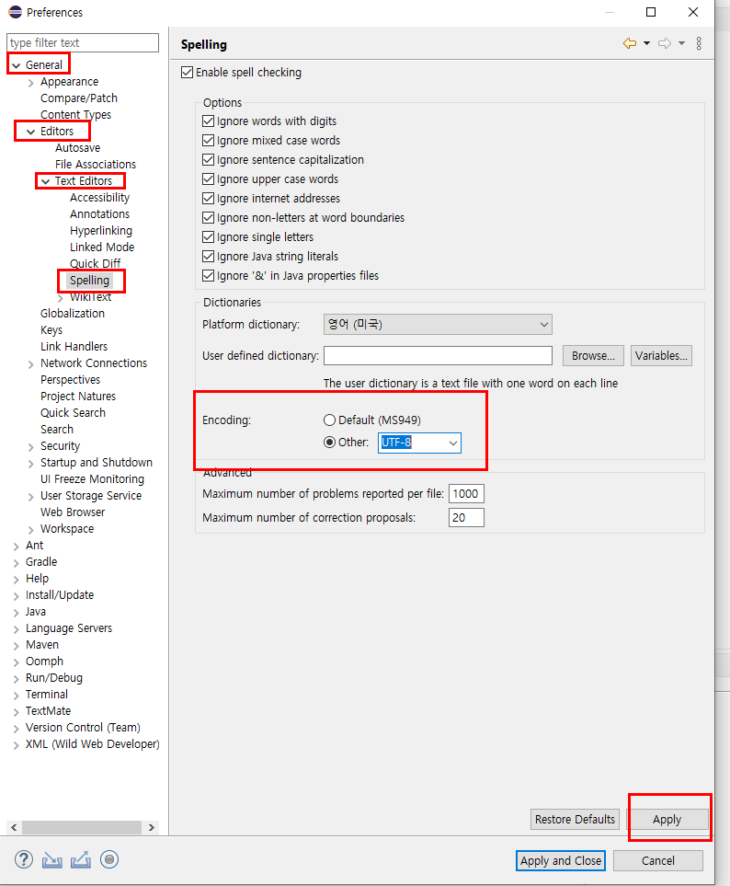Screen dimensions: 730x886
Task: Toggle Ignore Java string literals
Action: pyautogui.click(x=208, y=257)
